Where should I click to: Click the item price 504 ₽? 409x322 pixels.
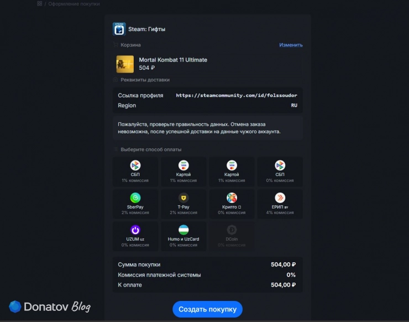146,68
